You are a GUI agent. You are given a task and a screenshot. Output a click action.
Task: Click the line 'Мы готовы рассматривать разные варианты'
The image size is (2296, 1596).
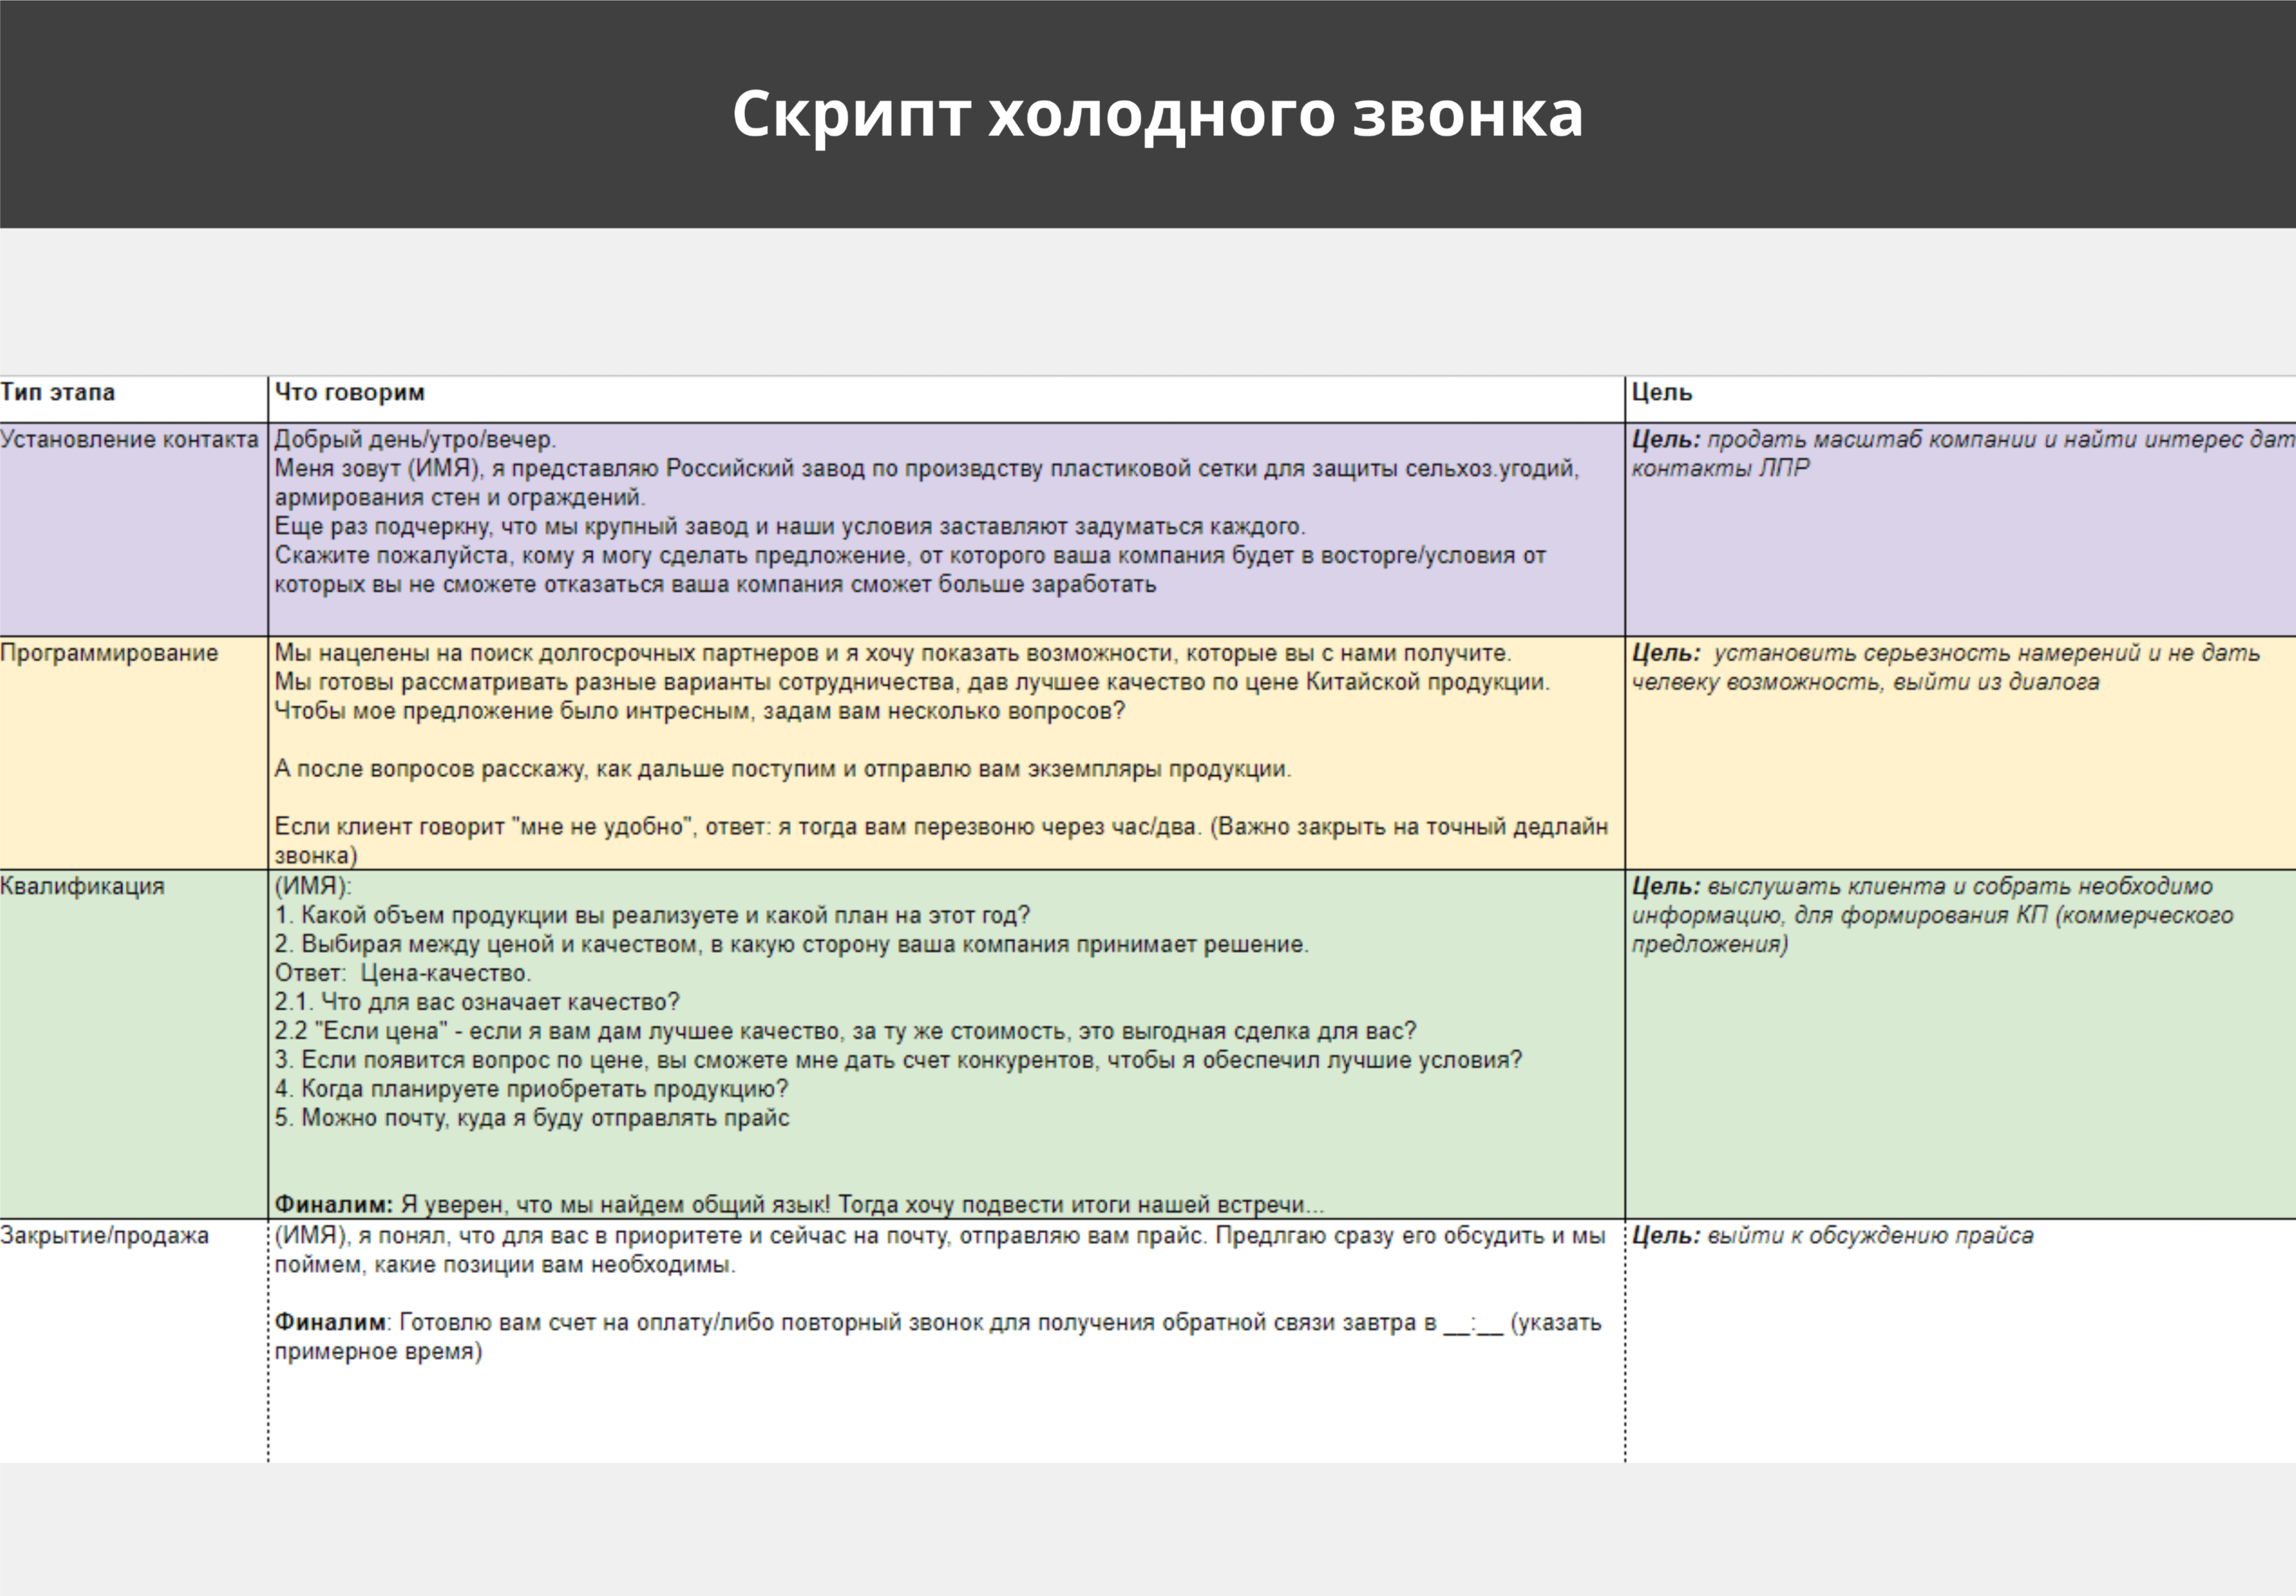pyautogui.click(x=912, y=682)
